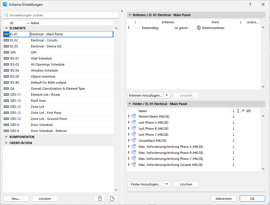This screenshot has width=270, height=205.
Task: Click the export schema icon button
Action: point(112,198)
